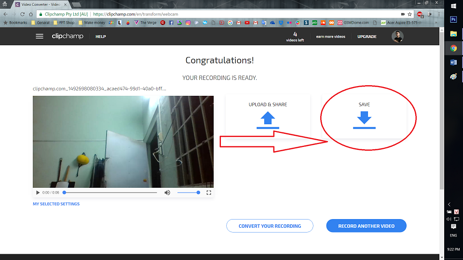The width and height of the screenshot is (463, 260).
Task: Open Word from the taskbar
Action: (453, 62)
